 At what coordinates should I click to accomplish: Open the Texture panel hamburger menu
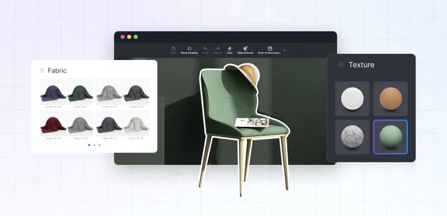click(x=341, y=65)
